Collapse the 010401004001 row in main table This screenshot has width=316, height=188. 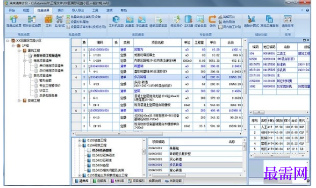(89, 77)
